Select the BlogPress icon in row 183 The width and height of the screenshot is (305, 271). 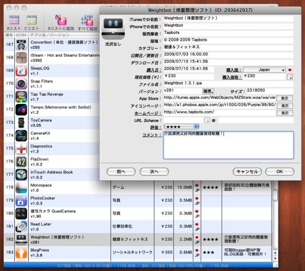click(x=21, y=253)
